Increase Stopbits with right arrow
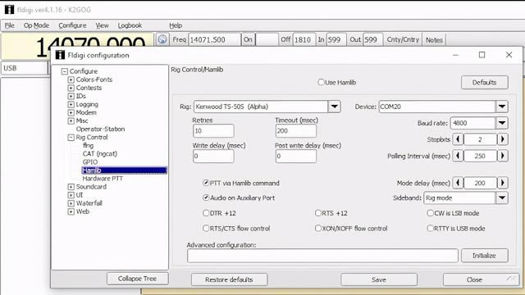This screenshot has width=525, height=295. pyautogui.click(x=502, y=139)
